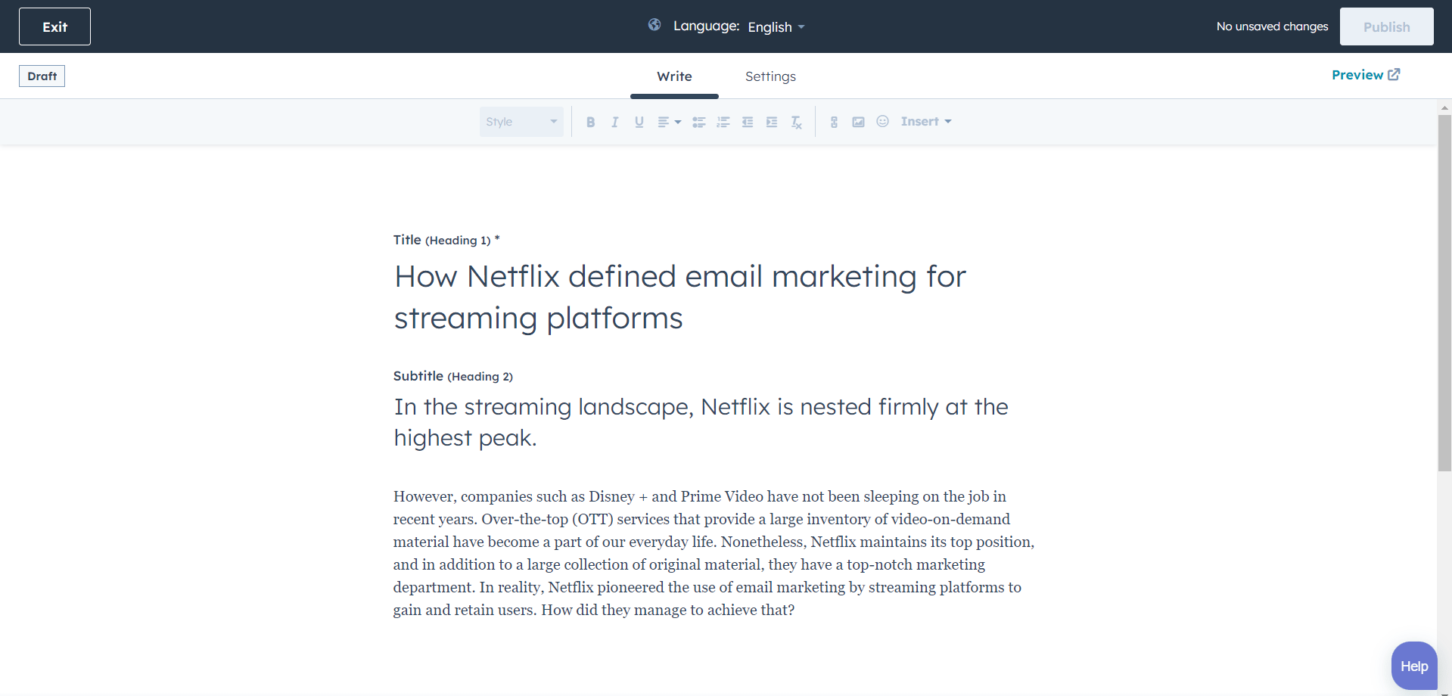Open the text alignment menu
Screen dimensions: 1452x696
click(x=669, y=122)
